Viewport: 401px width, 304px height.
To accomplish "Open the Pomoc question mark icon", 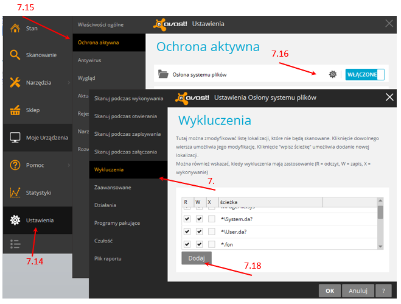I will pos(15,165).
